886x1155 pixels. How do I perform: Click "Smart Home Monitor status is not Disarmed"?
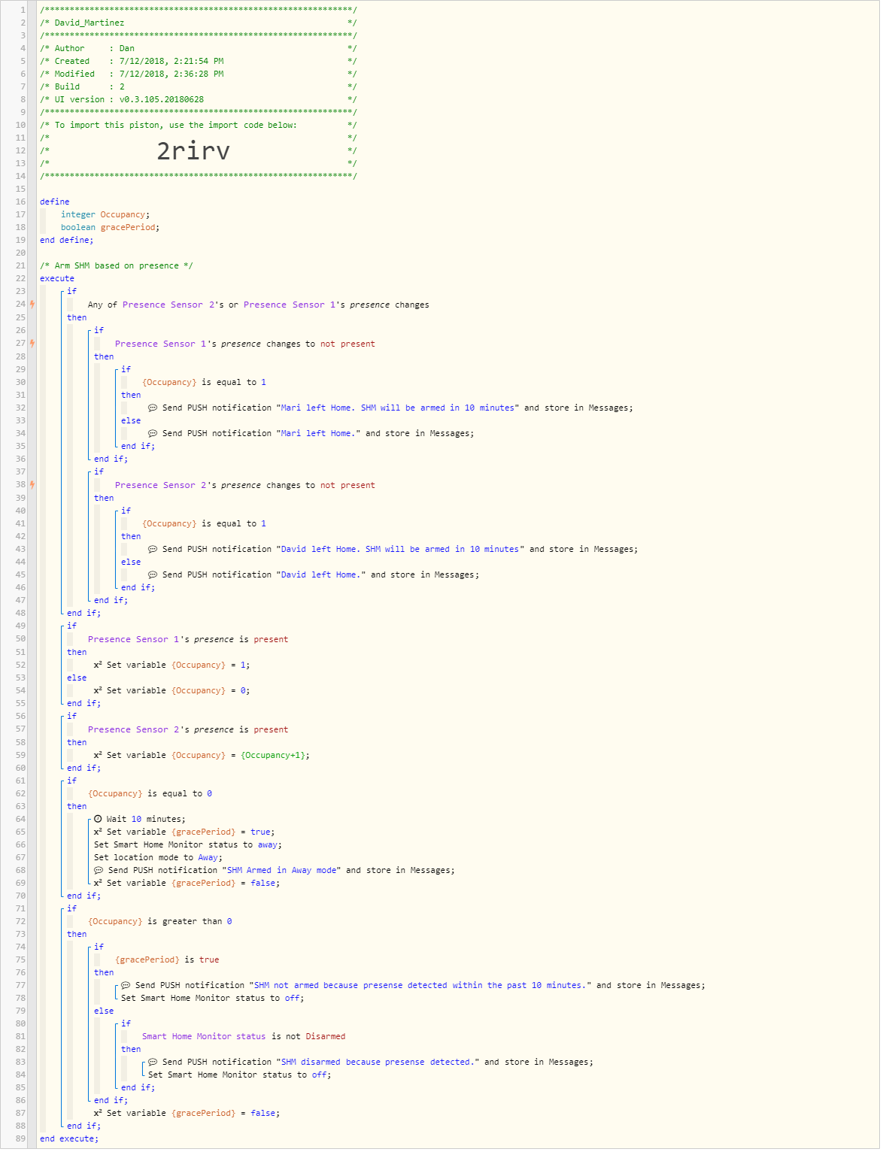coord(244,1036)
